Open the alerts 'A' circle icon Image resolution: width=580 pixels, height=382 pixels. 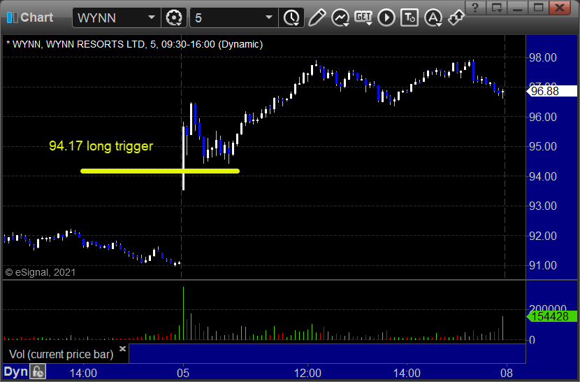pyautogui.click(x=433, y=17)
